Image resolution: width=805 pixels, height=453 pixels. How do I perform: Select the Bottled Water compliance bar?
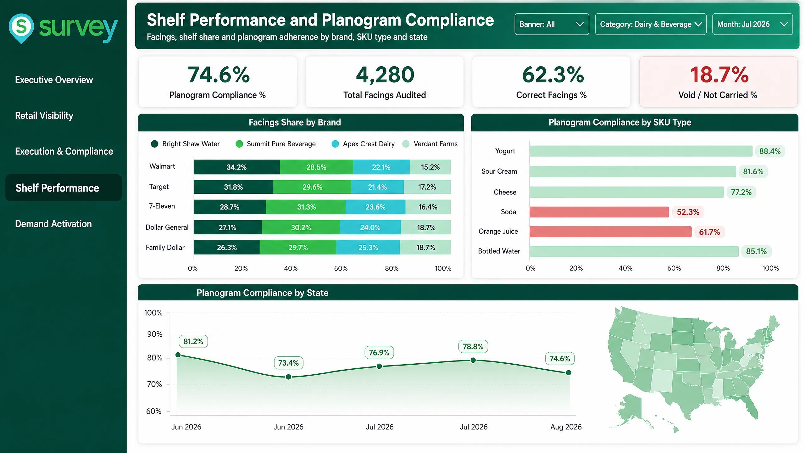[x=634, y=251]
